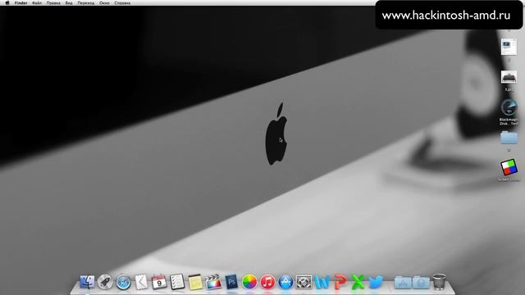Open the Переход menu
Image resolution: width=525 pixels, height=295 pixels.
[85, 2]
